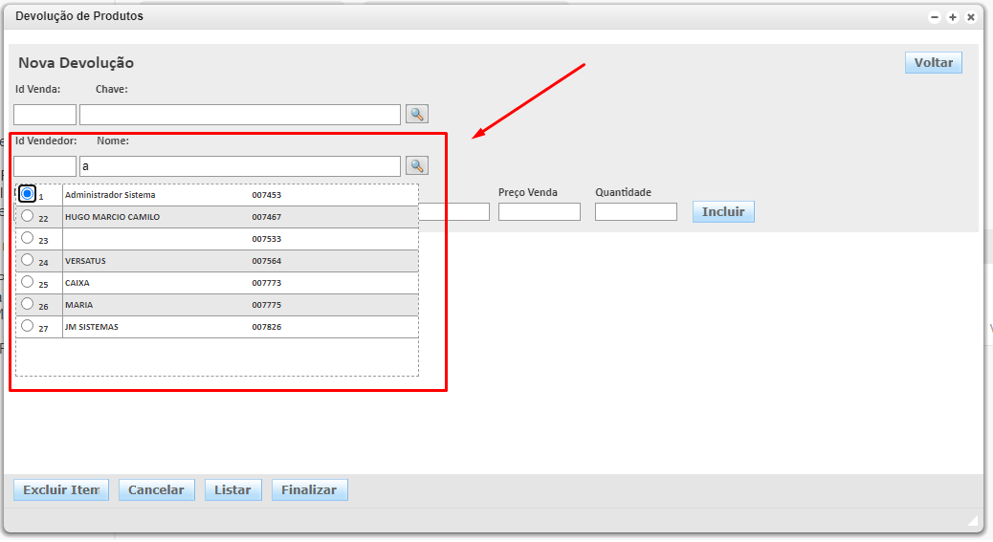Viewport: 993px width, 542px height.
Task: Click the magnifier icon beside the Chave field
Action: tap(416, 115)
